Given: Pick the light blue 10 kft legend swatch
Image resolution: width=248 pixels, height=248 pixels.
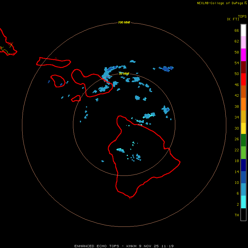Looking at the screenshot, I should [243, 190].
